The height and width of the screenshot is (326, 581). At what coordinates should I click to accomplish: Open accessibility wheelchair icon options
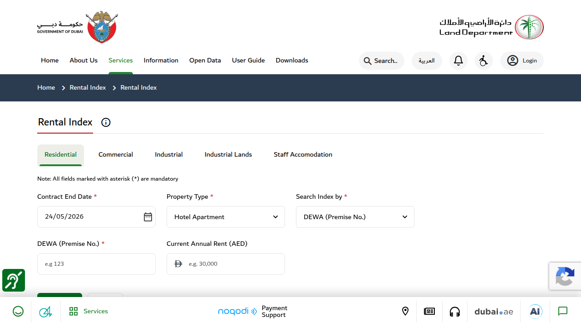click(x=484, y=61)
